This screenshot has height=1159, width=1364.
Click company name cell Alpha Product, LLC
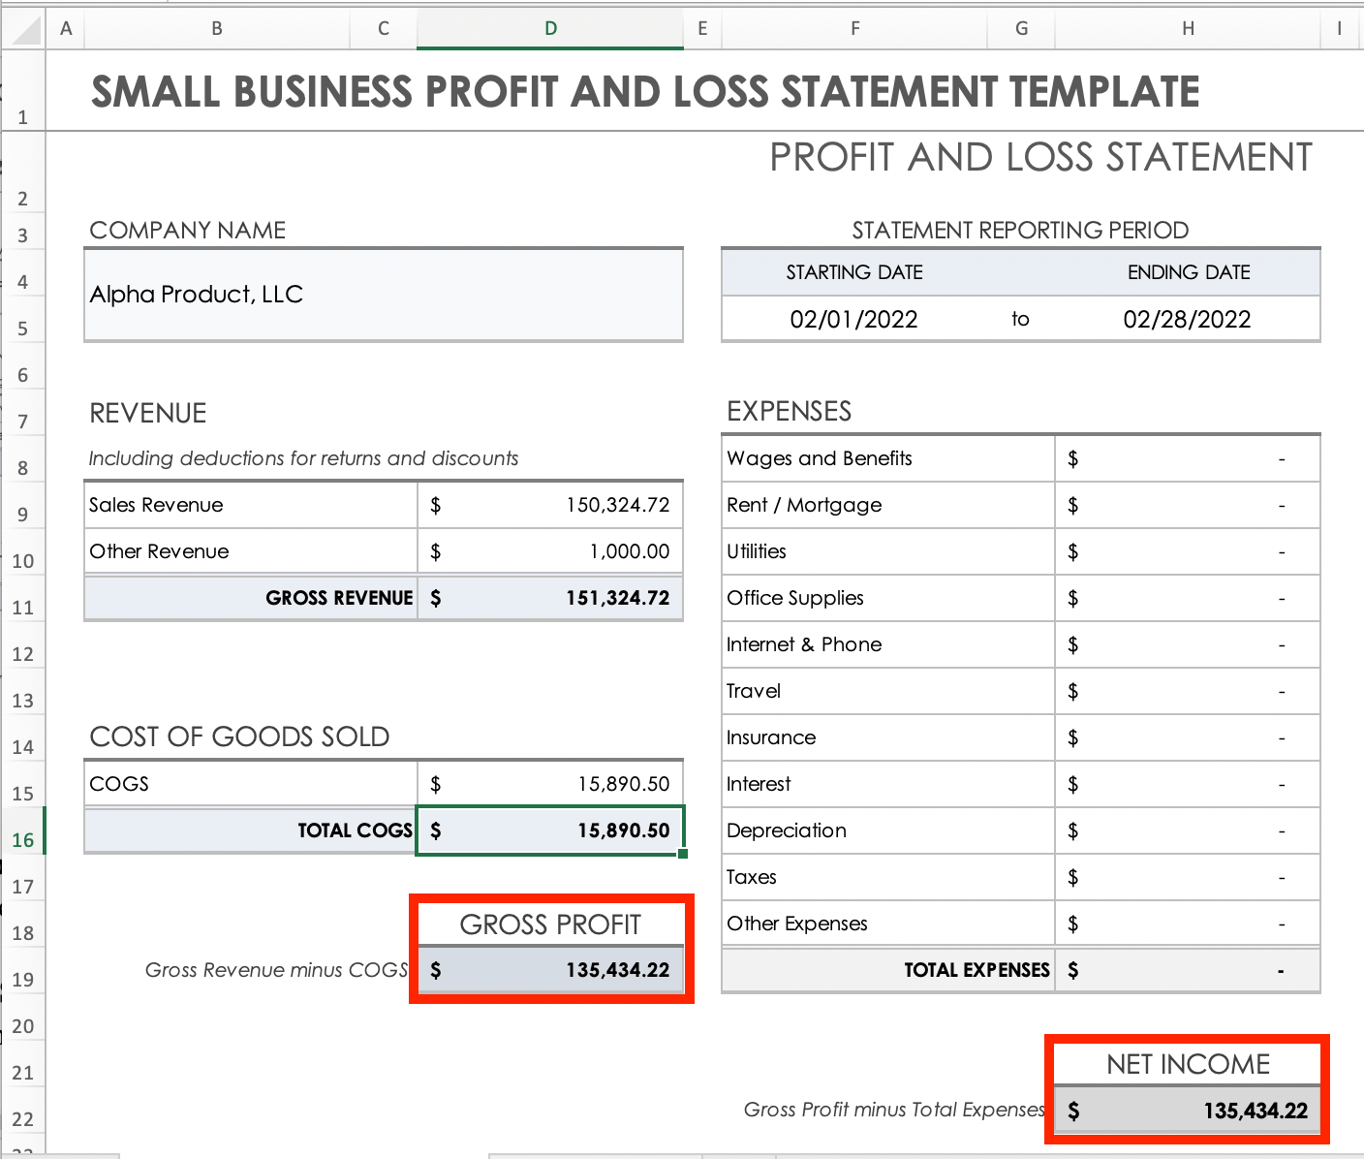384,295
